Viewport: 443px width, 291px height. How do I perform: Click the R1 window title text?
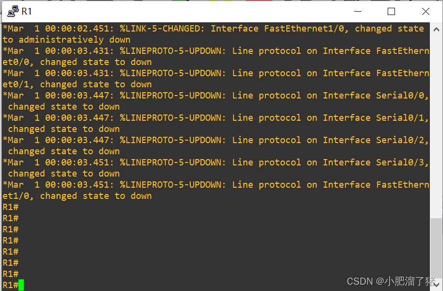(x=27, y=11)
